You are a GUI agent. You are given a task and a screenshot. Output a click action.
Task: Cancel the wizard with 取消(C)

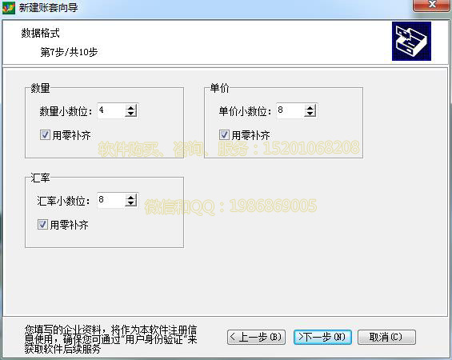click(386, 338)
